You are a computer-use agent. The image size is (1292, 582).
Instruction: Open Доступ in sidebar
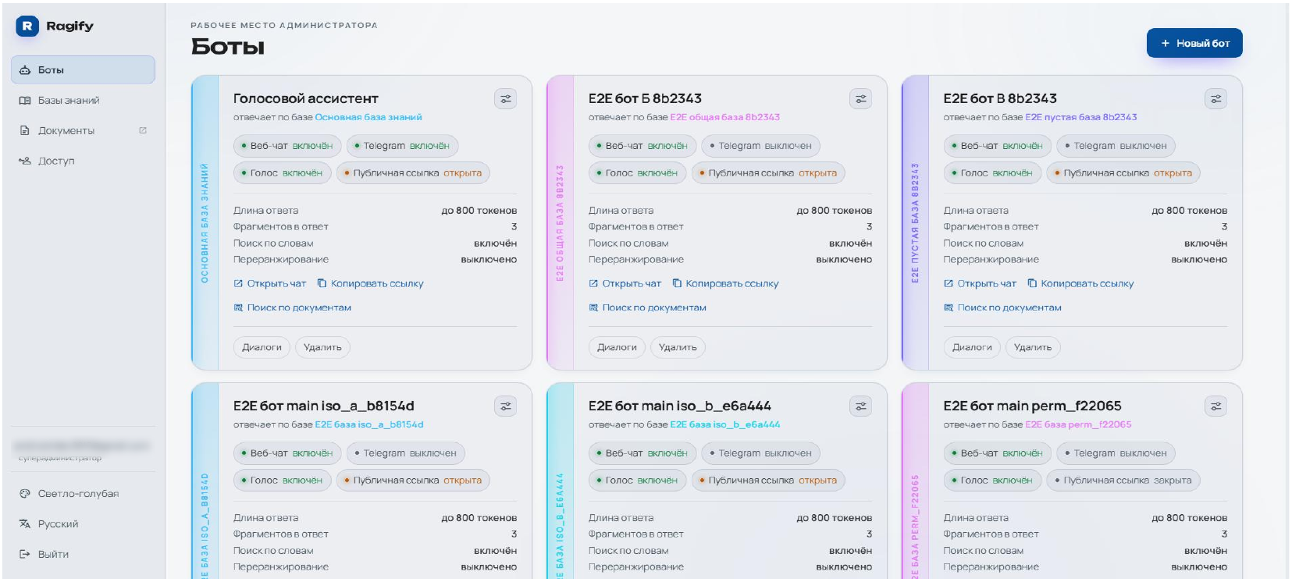click(x=83, y=161)
